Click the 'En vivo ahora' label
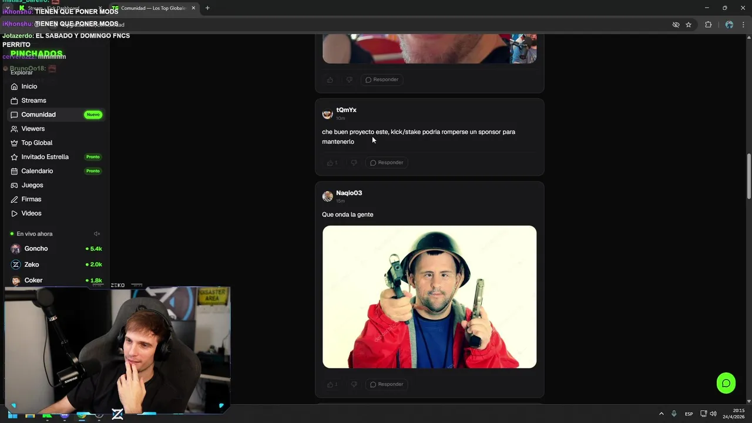The width and height of the screenshot is (752, 423). 35,234
